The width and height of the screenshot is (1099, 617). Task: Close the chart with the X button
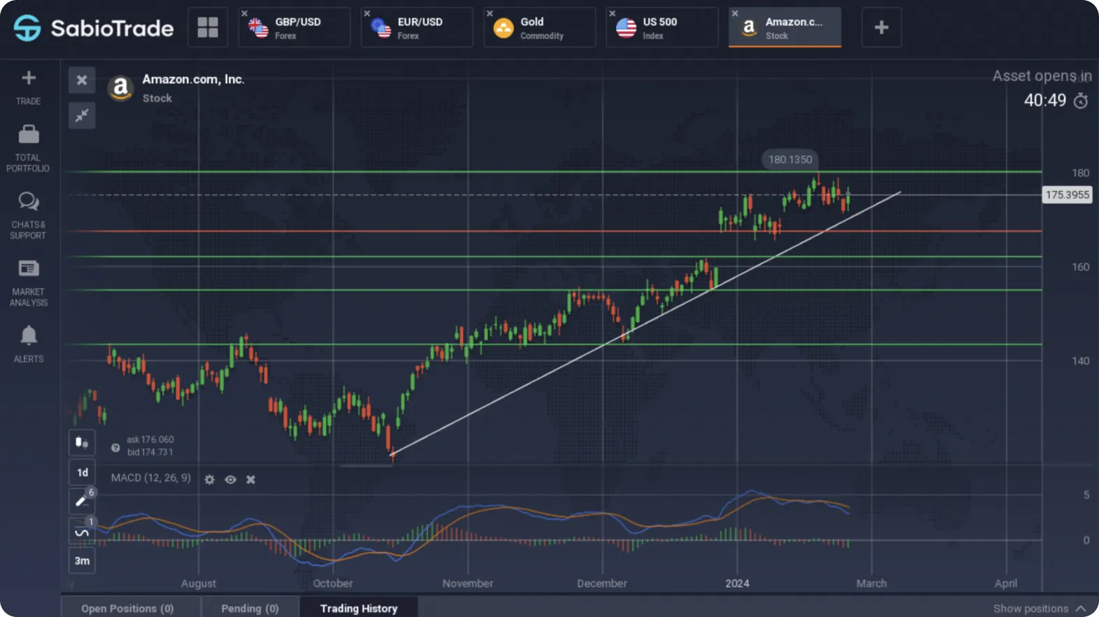(x=82, y=80)
